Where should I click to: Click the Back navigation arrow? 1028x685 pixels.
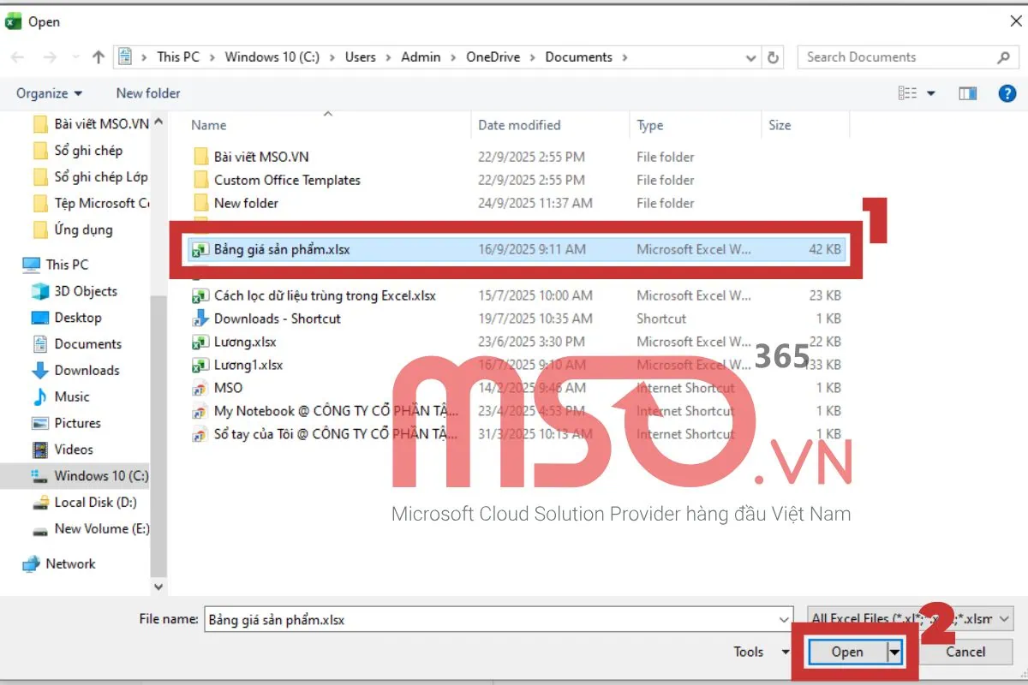(x=17, y=57)
